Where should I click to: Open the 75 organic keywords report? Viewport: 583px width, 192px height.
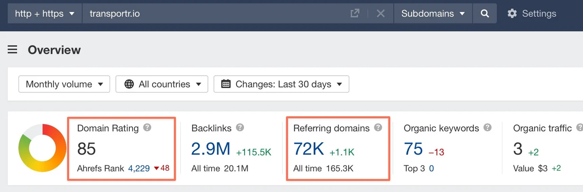tap(413, 149)
